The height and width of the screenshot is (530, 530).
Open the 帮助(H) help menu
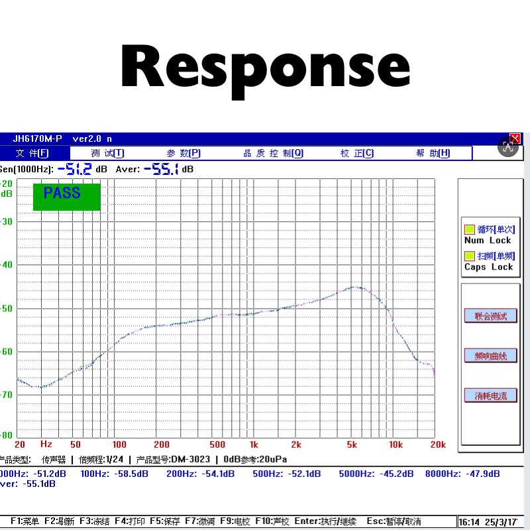[433, 153]
